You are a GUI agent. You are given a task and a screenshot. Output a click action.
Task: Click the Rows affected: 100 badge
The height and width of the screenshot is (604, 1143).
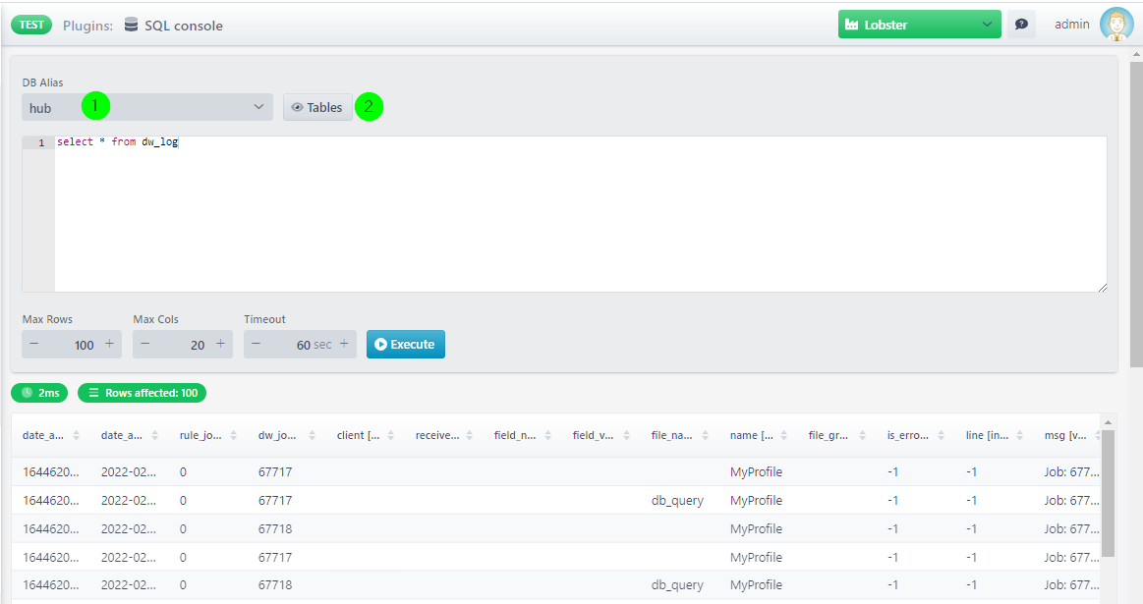click(x=143, y=393)
